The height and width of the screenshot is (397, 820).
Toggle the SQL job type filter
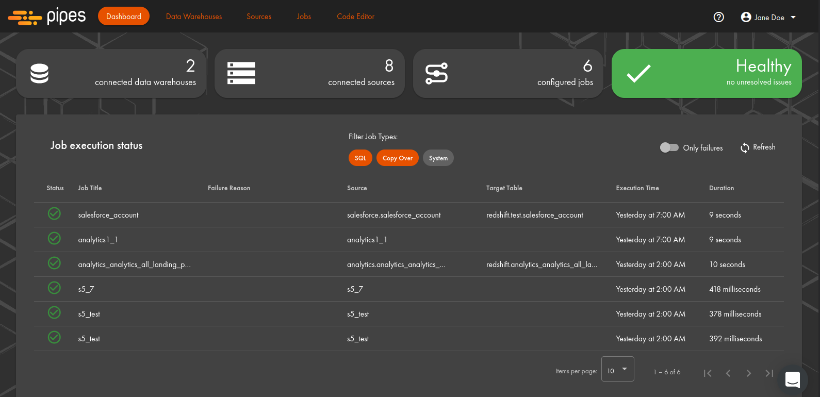(360, 158)
